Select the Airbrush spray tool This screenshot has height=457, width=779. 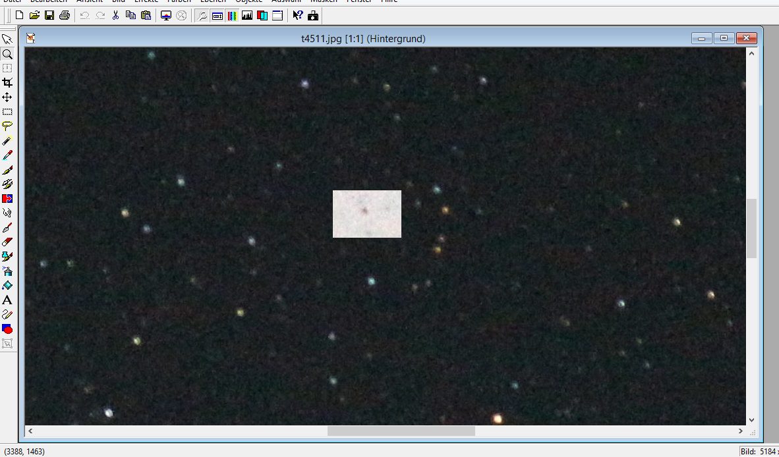coord(7,271)
